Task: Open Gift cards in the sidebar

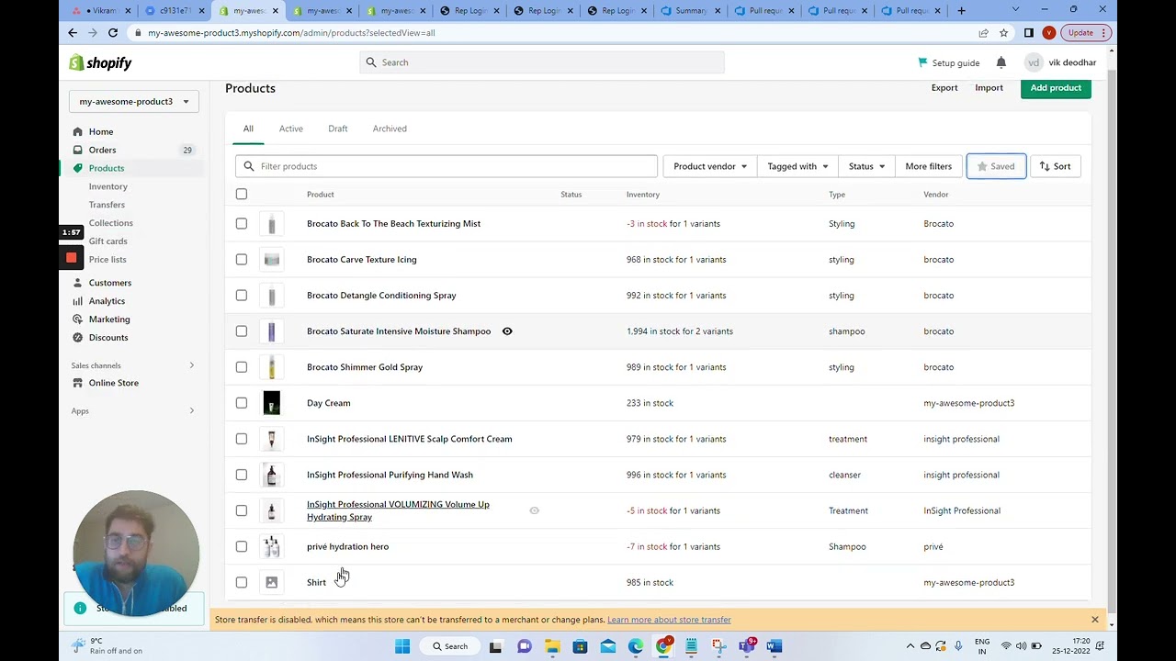Action: 108,241
